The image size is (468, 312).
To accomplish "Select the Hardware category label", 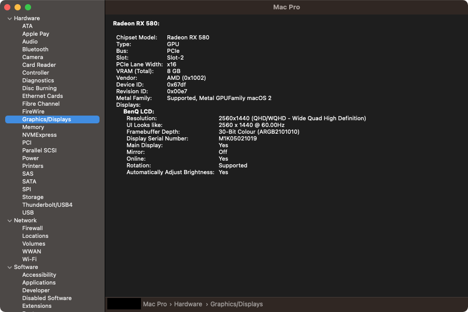I will point(27,18).
